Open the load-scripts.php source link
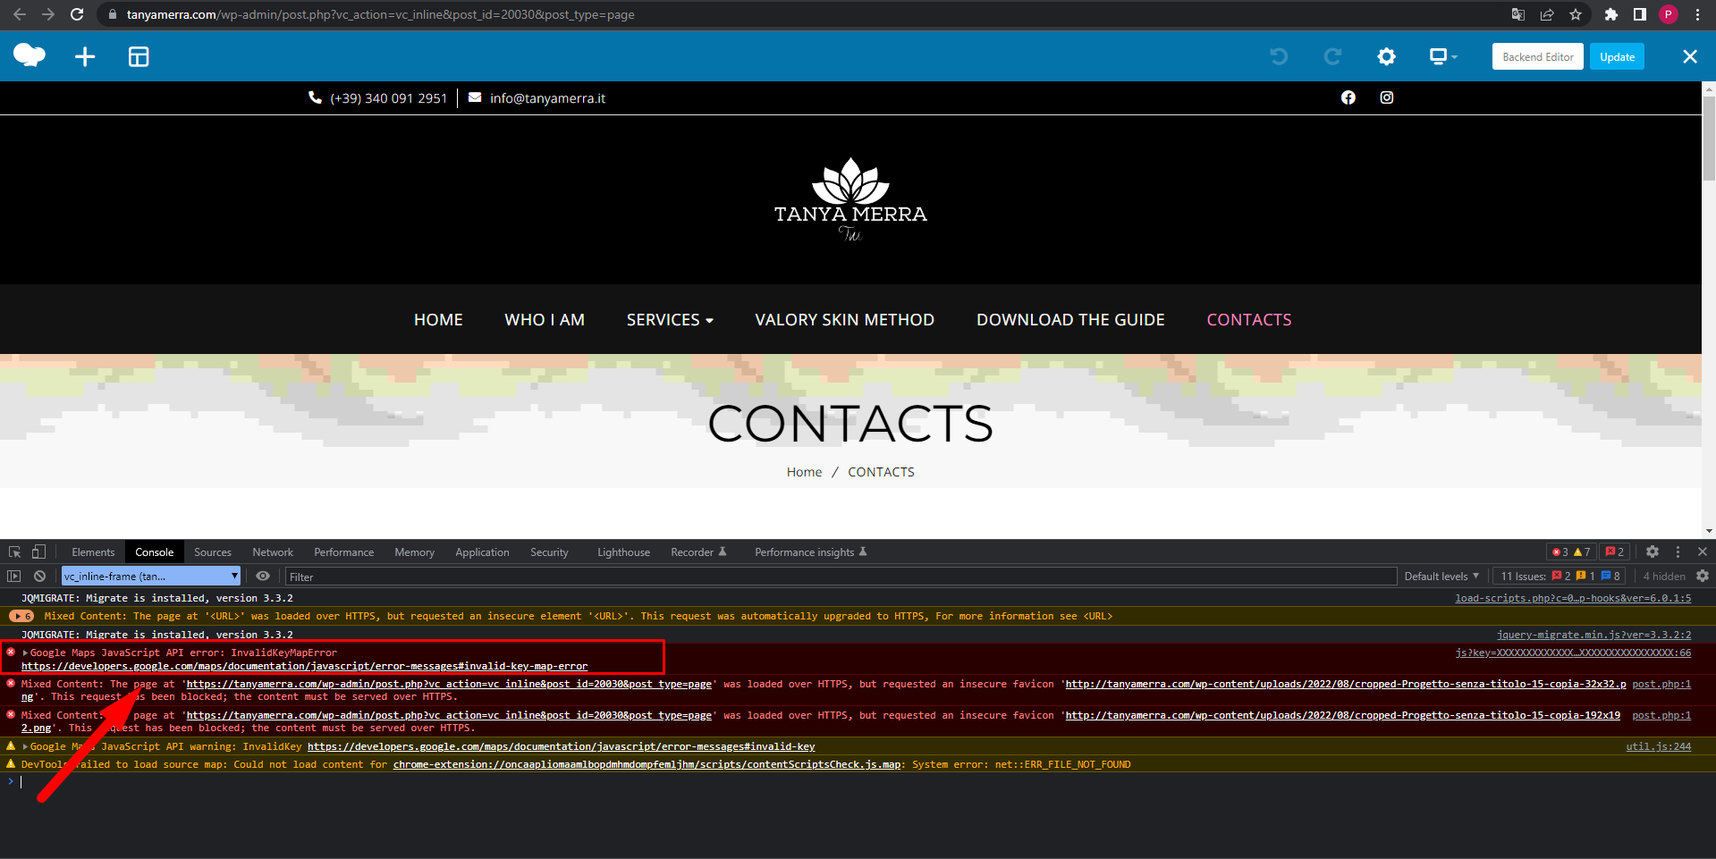The width and height of the screenshot is (1716, 859). [x=1573, y=599]
